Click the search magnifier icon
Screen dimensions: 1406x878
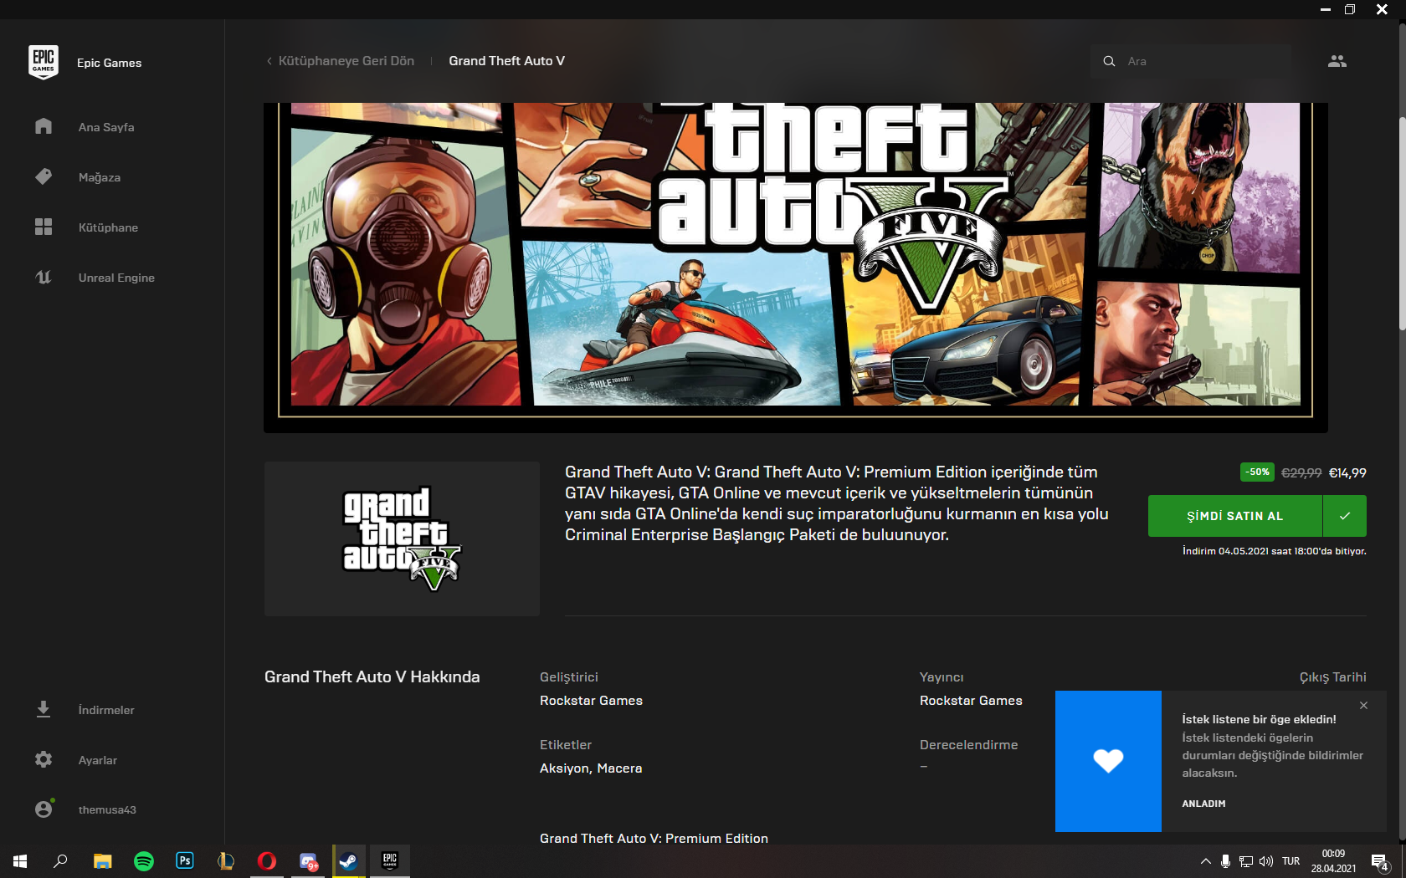1109,61
